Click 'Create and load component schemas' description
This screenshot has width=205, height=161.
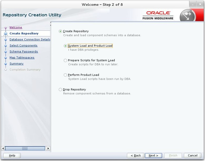pos(102,35)
